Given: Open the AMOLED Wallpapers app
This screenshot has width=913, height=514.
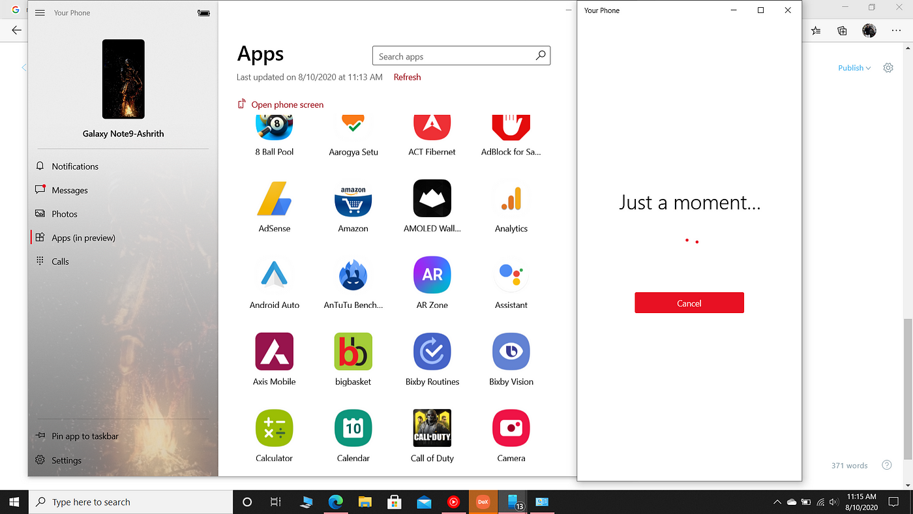Looking at the screenshot, I should tap(432, 198).
